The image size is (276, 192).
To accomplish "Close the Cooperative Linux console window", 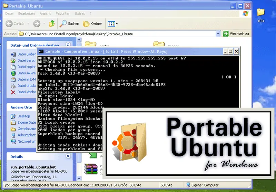I will point(236,51).
